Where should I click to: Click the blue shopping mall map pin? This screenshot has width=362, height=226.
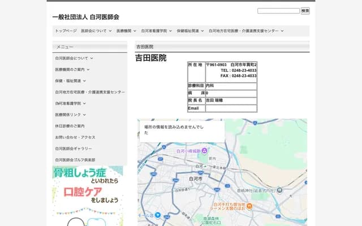(158, 215)
